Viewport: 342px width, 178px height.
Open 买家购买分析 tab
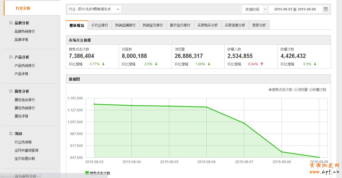tap(207, 25)
